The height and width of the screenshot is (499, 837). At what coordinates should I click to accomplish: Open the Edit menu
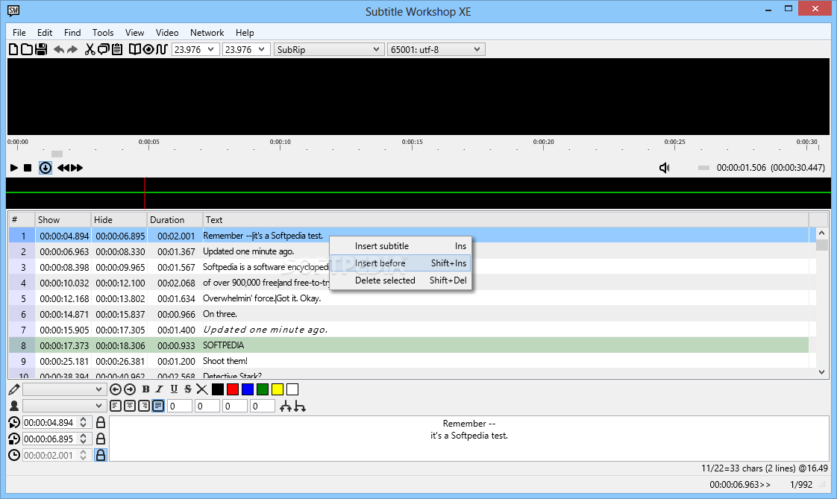click(45, 33)
